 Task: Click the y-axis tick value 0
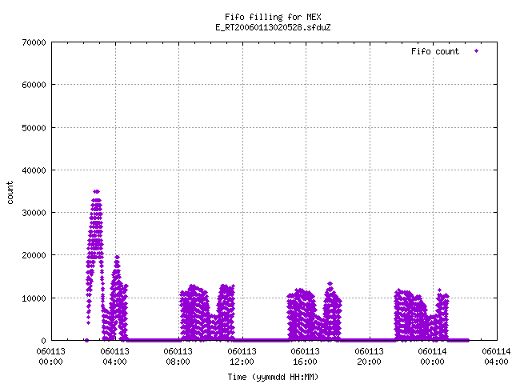pyautogui.click(x=43, y=341)
